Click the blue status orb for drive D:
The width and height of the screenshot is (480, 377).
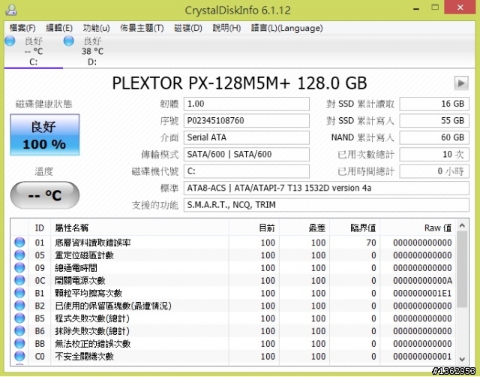click(69, 41)
